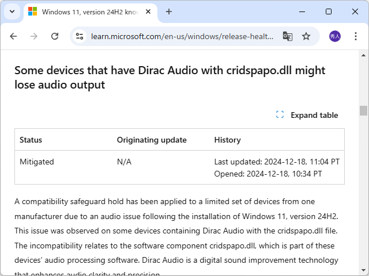The image size is (369, 276).
Task: Close the Windows 11 24H2 tab
Action: click(x=148, y=11)
